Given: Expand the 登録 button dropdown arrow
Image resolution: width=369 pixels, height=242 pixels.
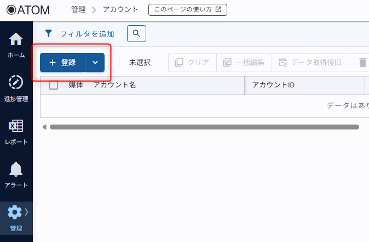Looking at the screenshot, I should point(95,62).
